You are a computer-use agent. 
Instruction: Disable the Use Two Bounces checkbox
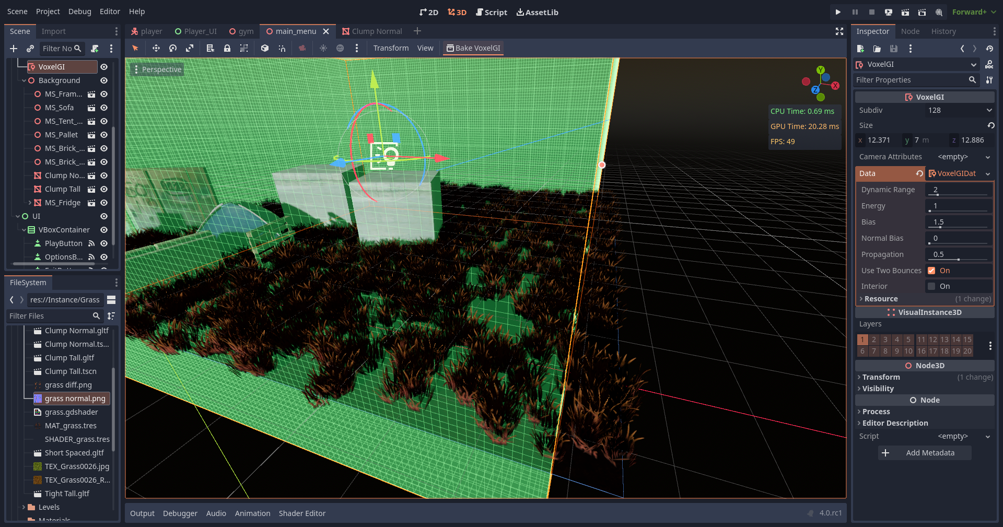932,270
